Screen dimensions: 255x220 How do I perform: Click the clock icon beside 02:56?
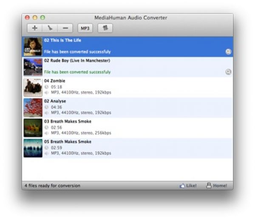(46, 127)
